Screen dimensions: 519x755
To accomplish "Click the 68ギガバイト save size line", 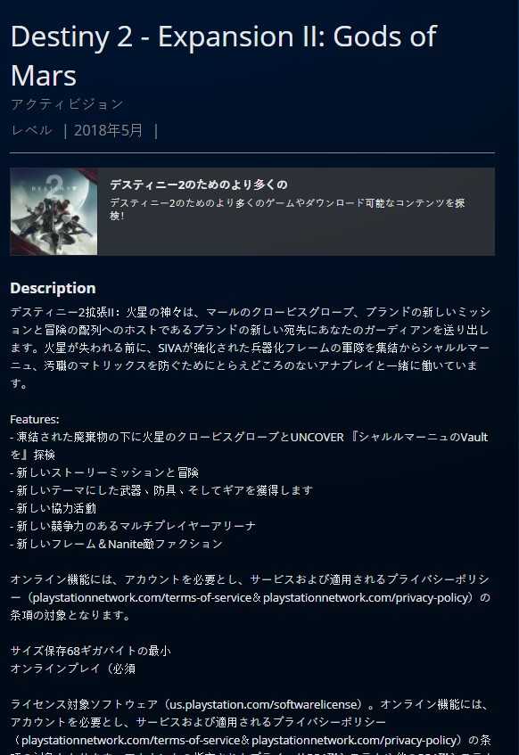I will point(90,651).
